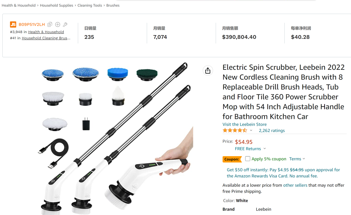Click the main spin scrubber product image
The image size is (351, 215).
[117, 140]
